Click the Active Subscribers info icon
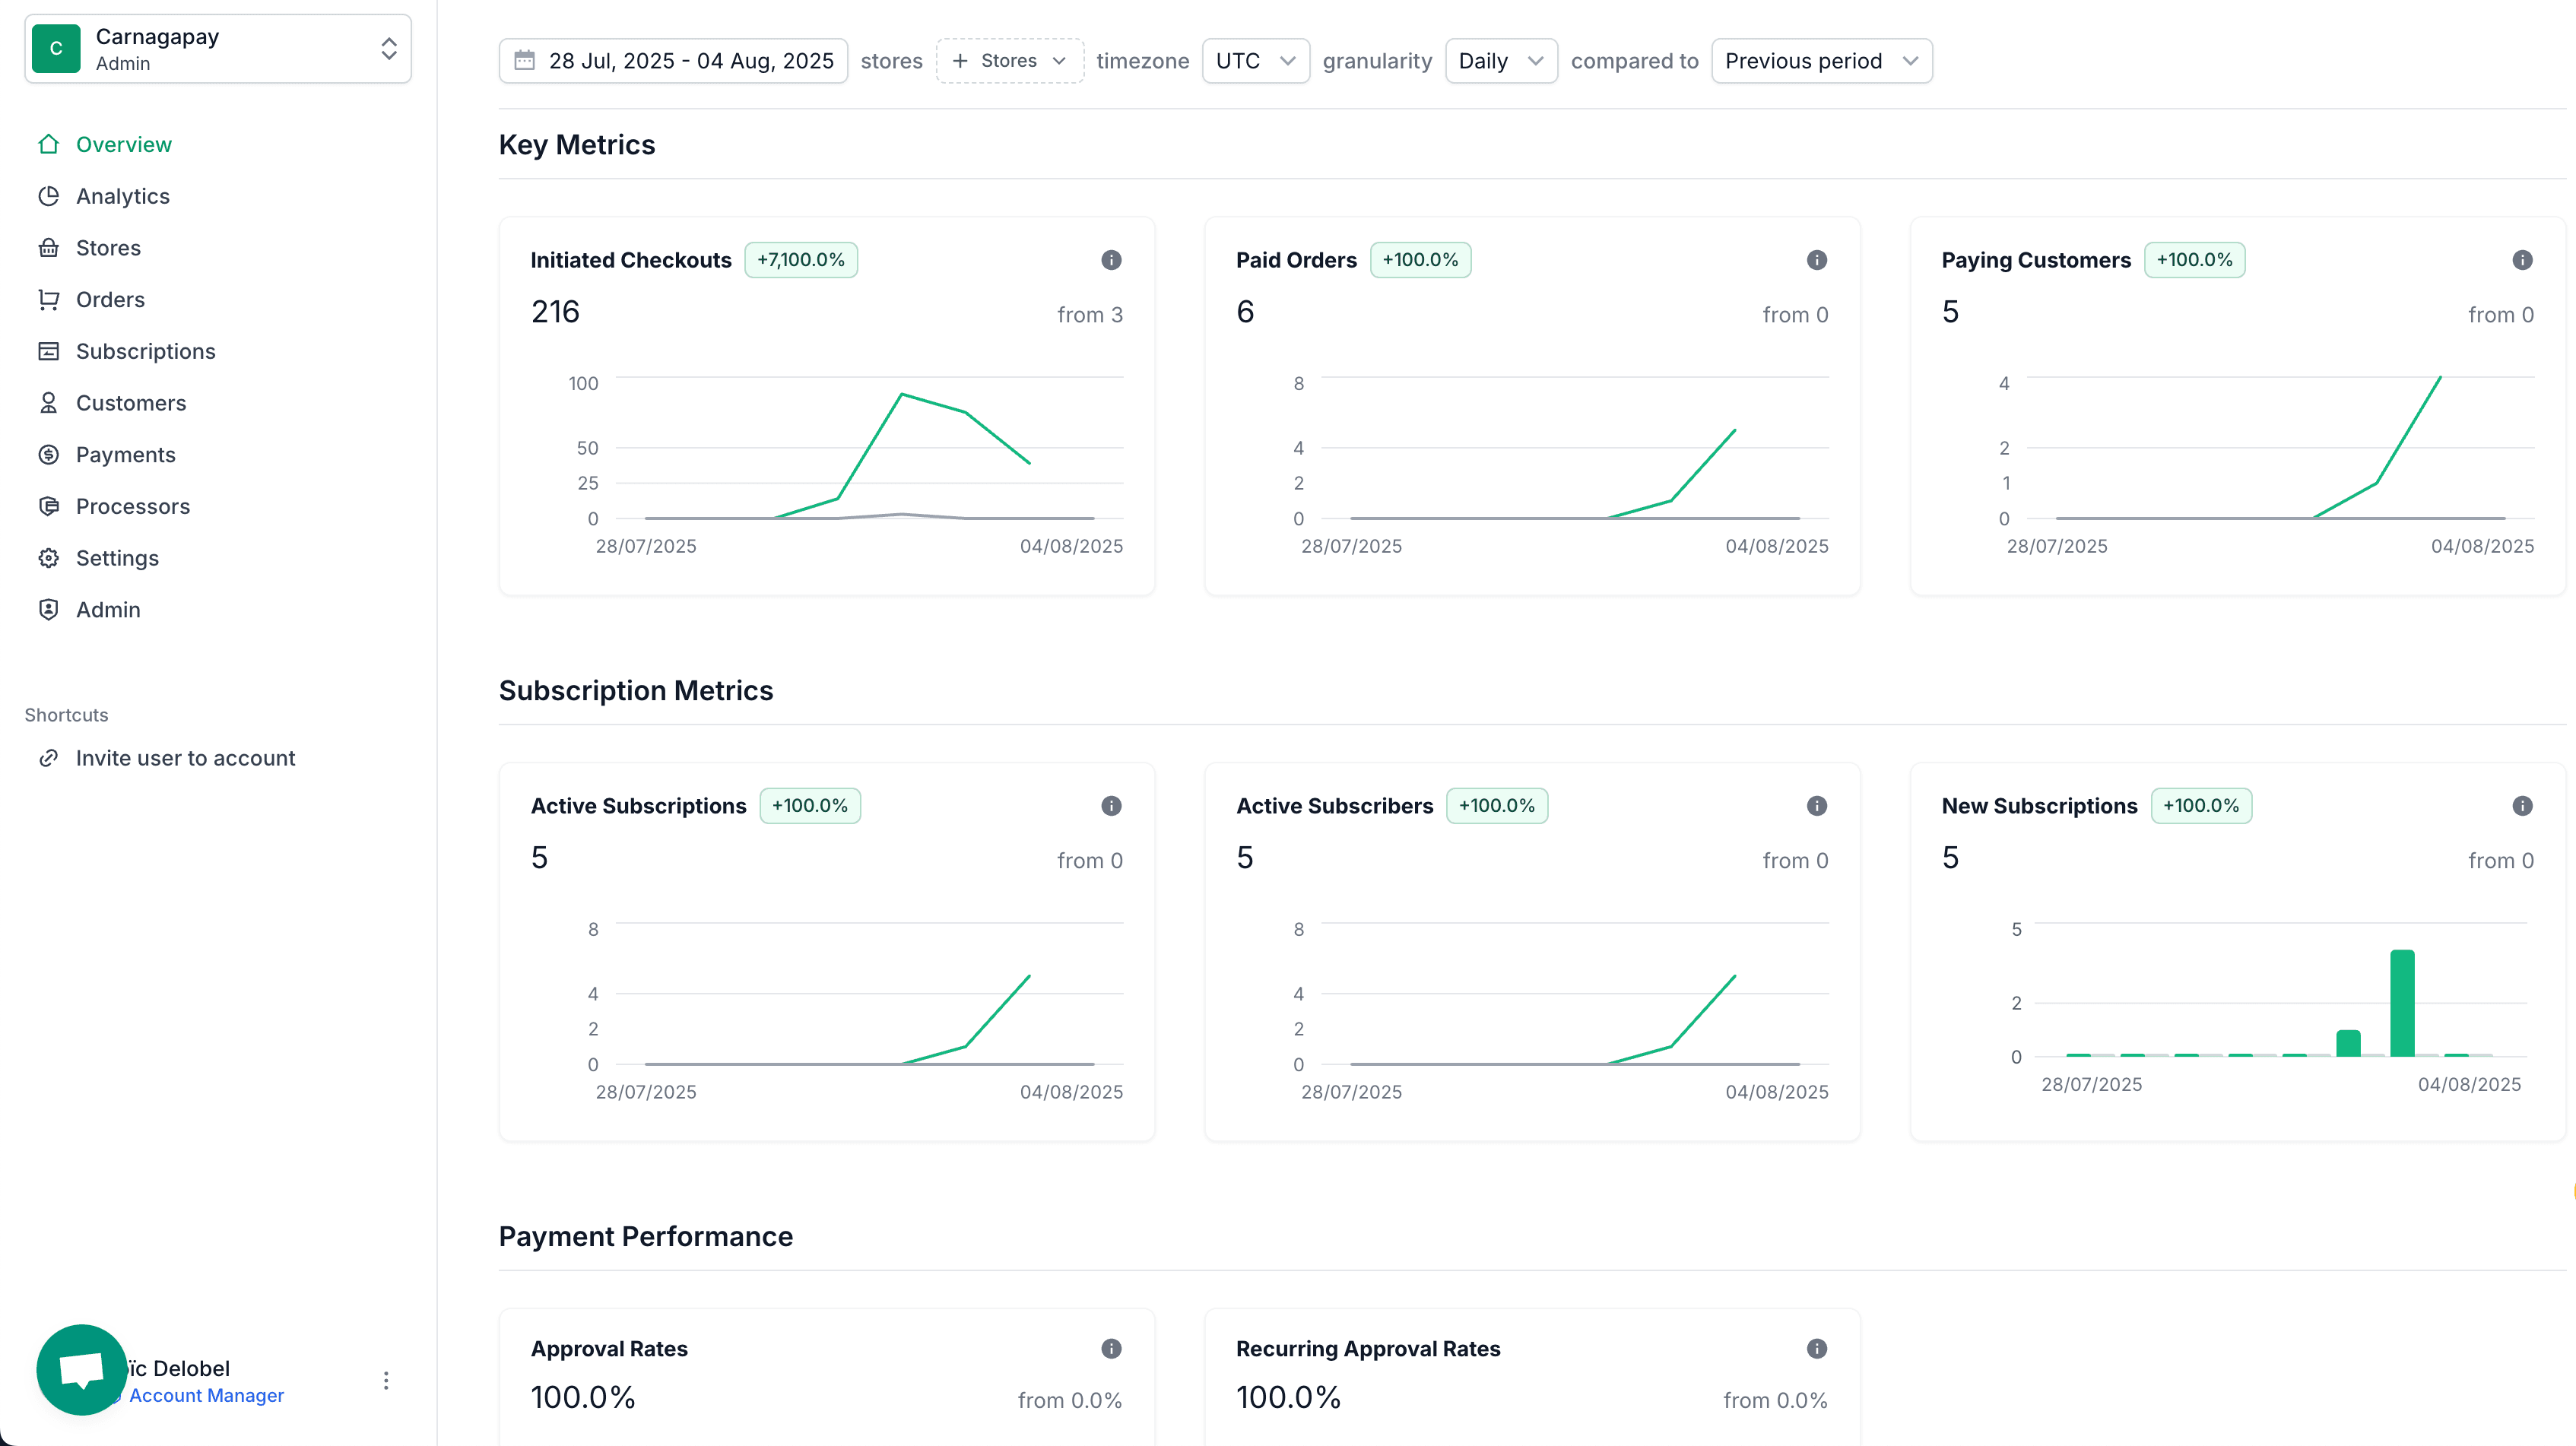Image resolution: width=2576 pixels, height=1446 pixels. click(x=1817, y=806)
